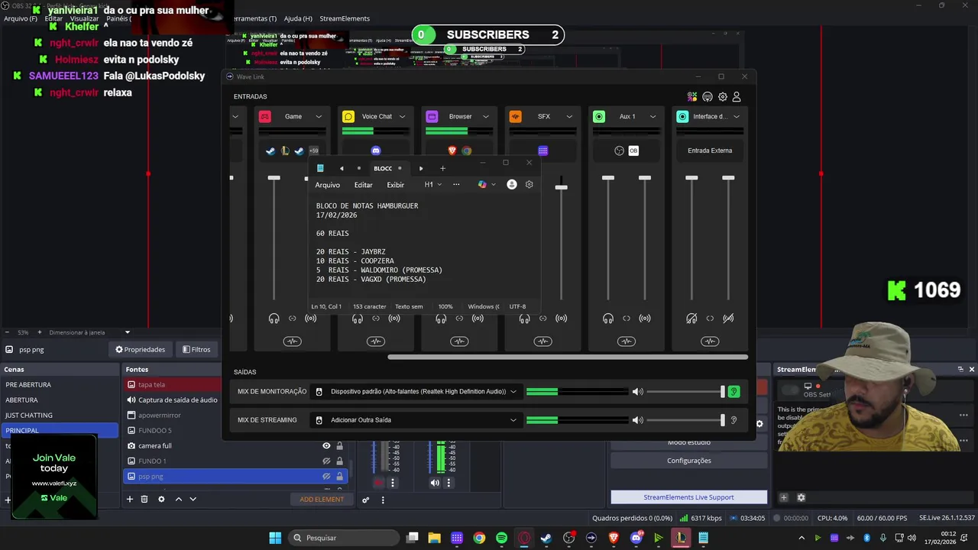Add source with plus under Fontes
The height and width of the screenshot is (550, 978).
point(130,499)
